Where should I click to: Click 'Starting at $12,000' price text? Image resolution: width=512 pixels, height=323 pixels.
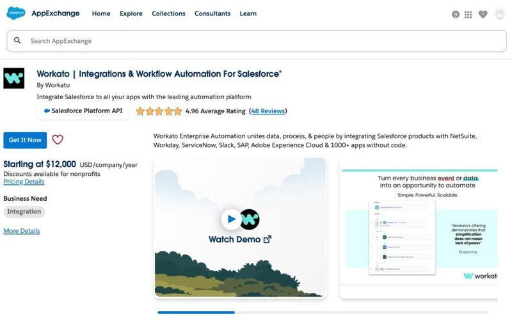point(40,164)
